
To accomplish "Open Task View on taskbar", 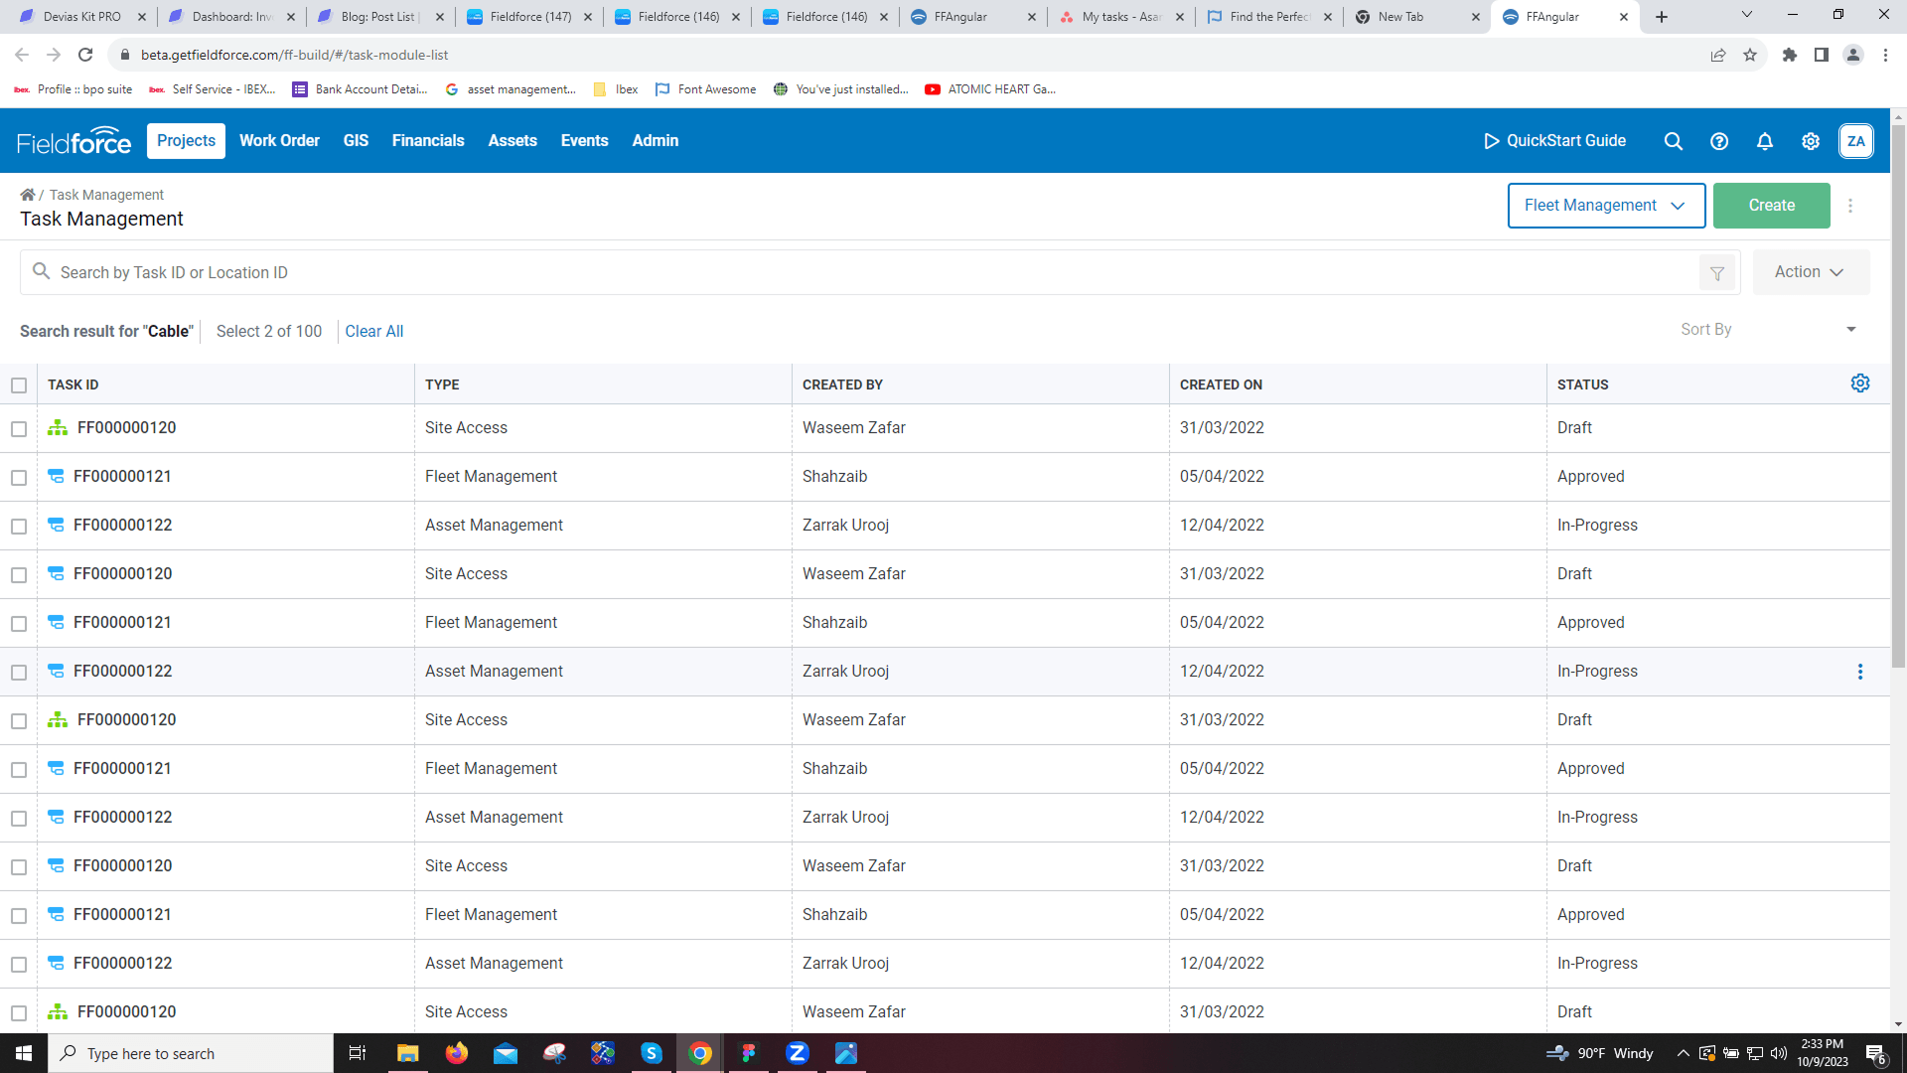I will click(358, 1053).
